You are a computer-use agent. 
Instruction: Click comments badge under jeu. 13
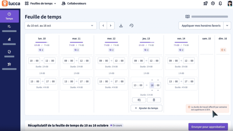[146, 50]
